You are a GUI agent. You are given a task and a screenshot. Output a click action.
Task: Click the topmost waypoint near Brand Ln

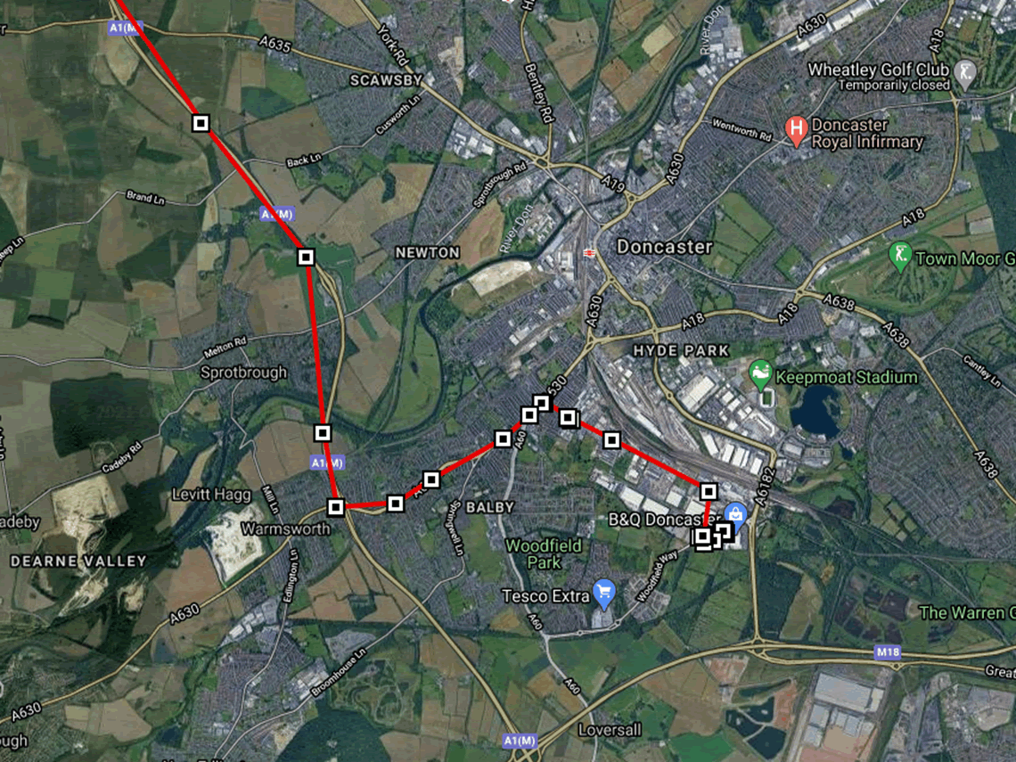[x=201, y=122]
